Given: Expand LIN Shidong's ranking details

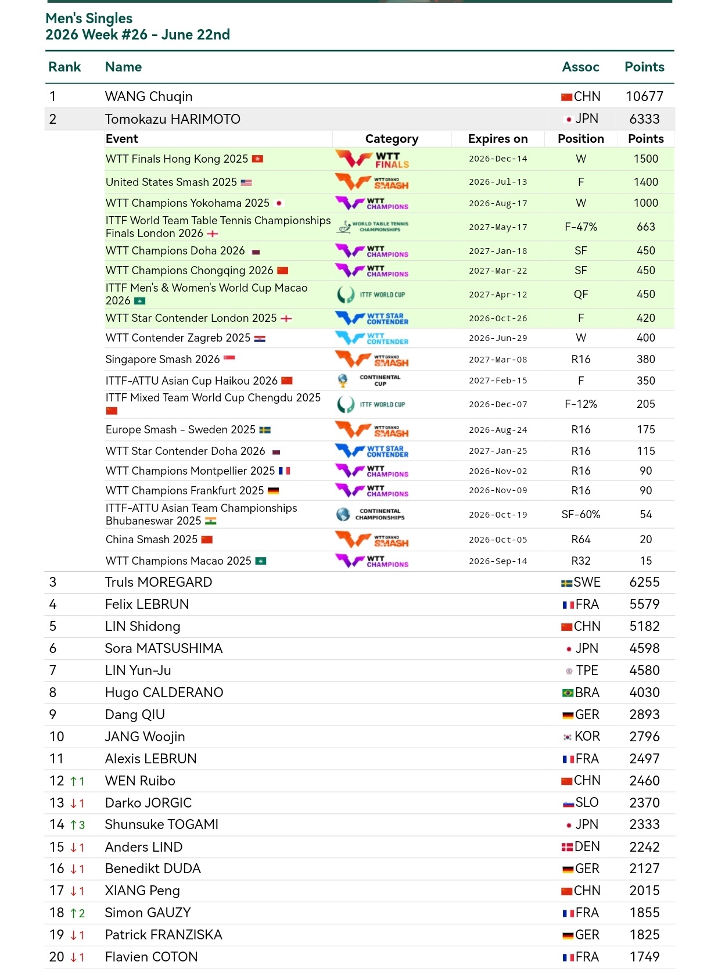Looking at the screenshot, I should 360,626.
